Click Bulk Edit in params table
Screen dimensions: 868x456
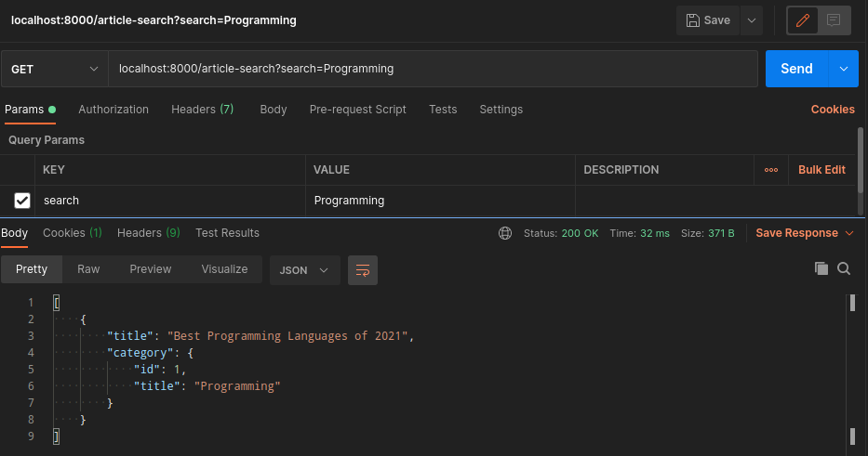[x=821, y=170]
